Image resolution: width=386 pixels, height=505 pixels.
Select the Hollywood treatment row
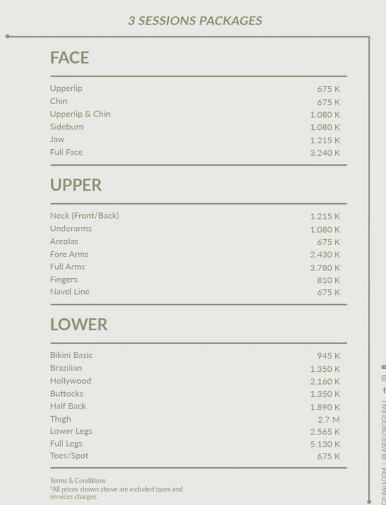[195, 381]
